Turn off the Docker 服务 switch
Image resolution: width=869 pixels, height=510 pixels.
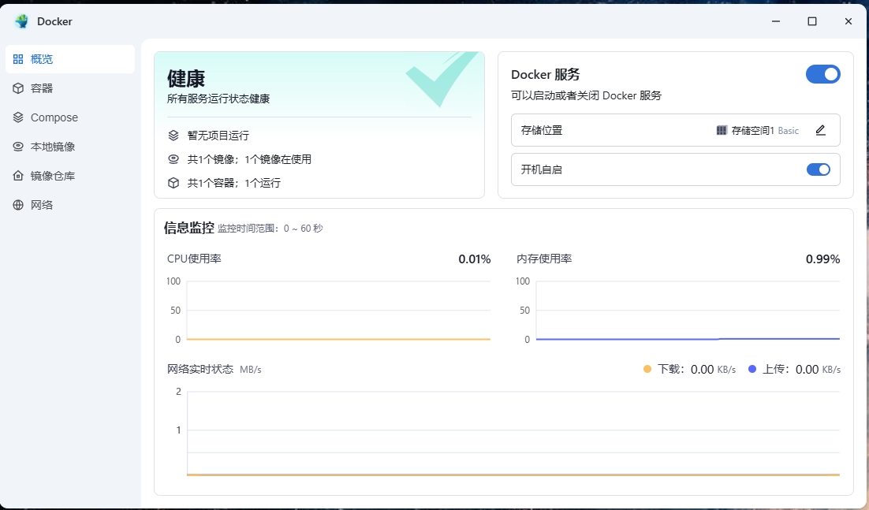pyautogui.click(x=823, y=74)
